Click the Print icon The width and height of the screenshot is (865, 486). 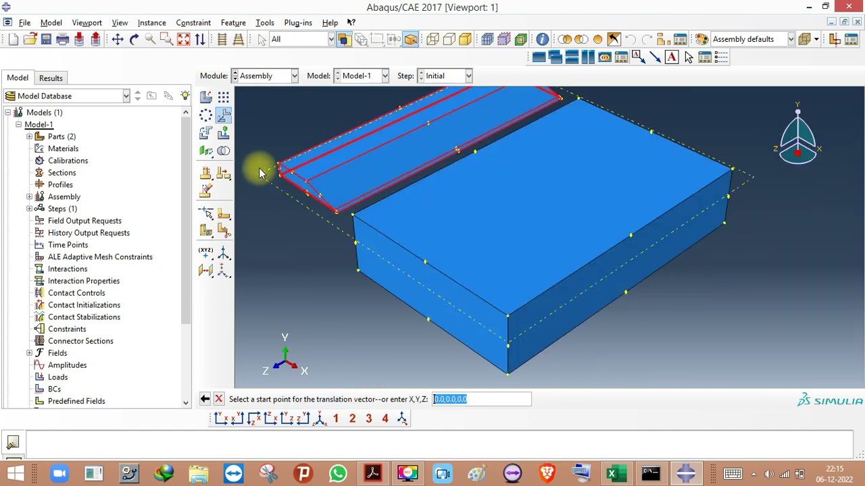(63, 39)
